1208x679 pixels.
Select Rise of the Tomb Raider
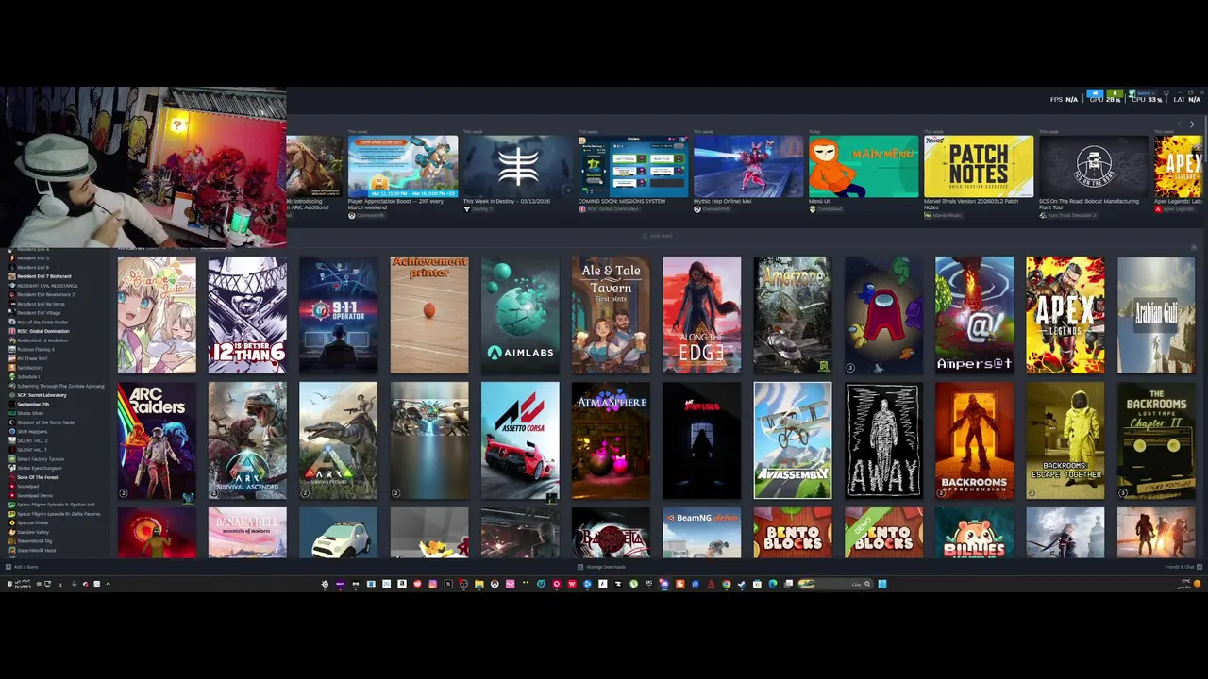[42, 322]
